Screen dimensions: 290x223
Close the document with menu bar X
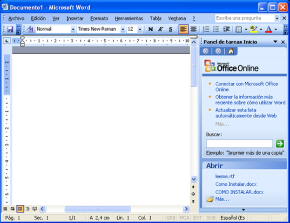coord(284,18)
